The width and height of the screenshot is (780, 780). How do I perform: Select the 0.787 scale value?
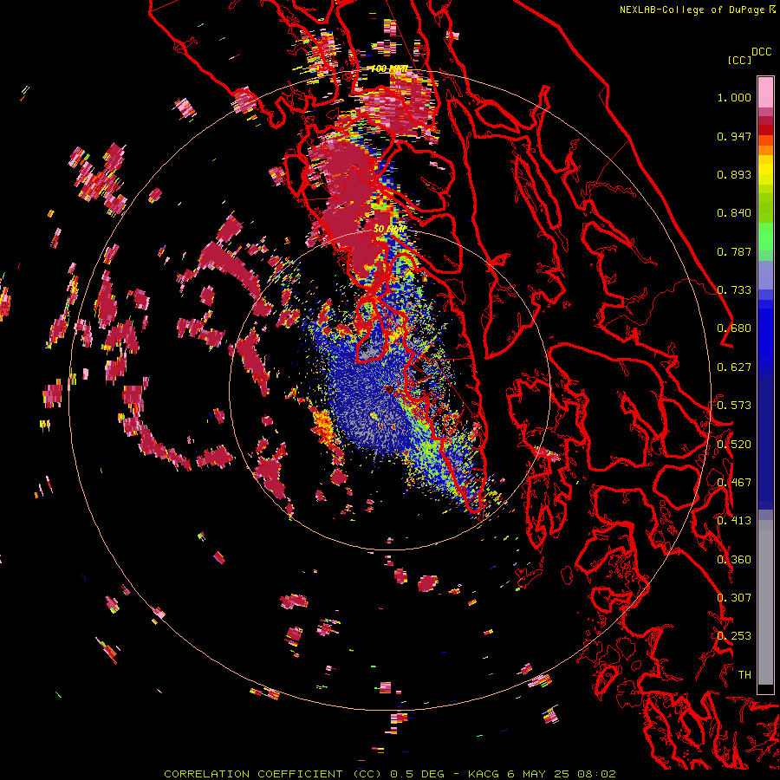pos(734,251)
